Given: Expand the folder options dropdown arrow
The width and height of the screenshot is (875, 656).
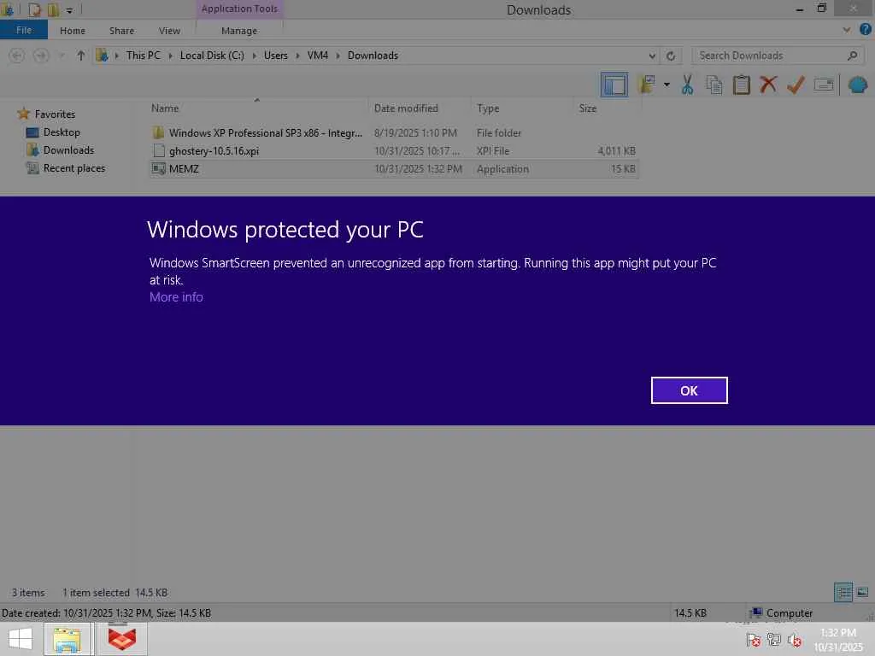Looking at the screenshot, I should pos(667,85).
